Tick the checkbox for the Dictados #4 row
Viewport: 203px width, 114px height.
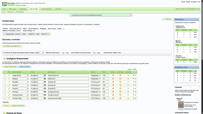pyautogui.click(x=5, y=82)
